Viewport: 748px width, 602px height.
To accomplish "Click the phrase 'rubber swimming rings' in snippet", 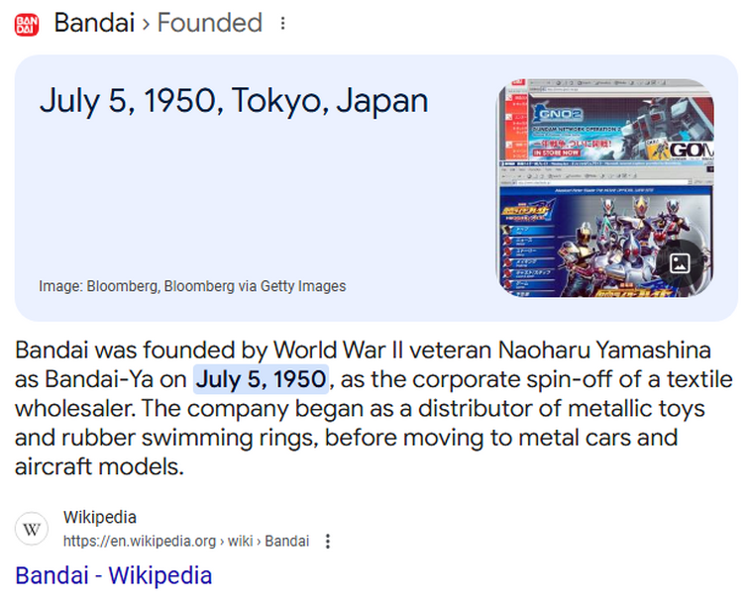I will [x=190, y=438].
